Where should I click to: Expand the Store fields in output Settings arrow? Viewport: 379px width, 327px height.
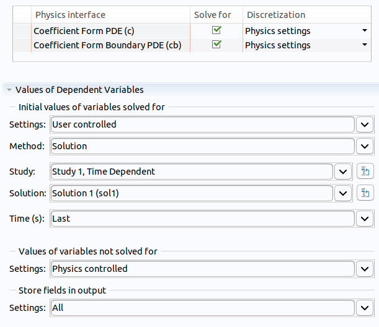click(x=365, y=307)
